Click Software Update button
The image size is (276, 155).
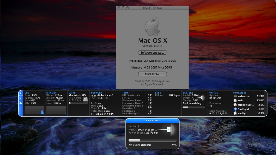[152, 53]
